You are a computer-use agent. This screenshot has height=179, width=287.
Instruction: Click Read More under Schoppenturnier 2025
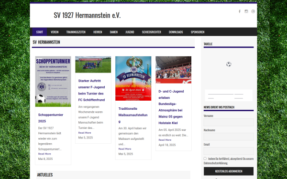tap(44, 154)
